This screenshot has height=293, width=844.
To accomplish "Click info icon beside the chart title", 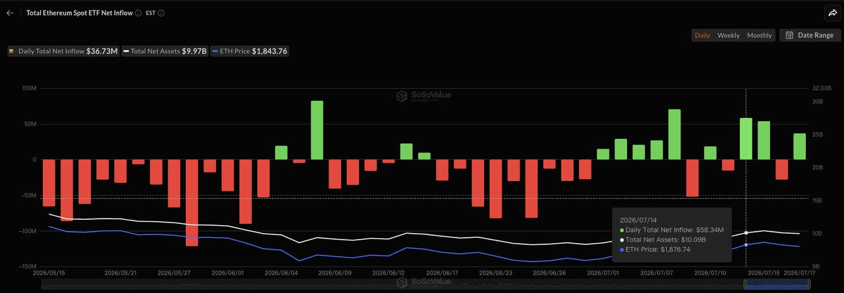I will click(138, 13).
